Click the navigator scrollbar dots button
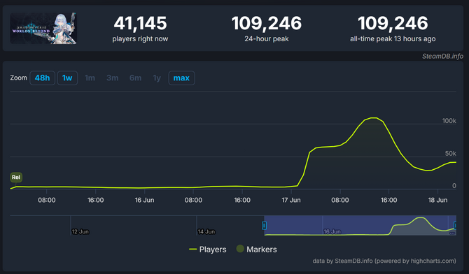The image size is (469, 274). tap(452, 233)
